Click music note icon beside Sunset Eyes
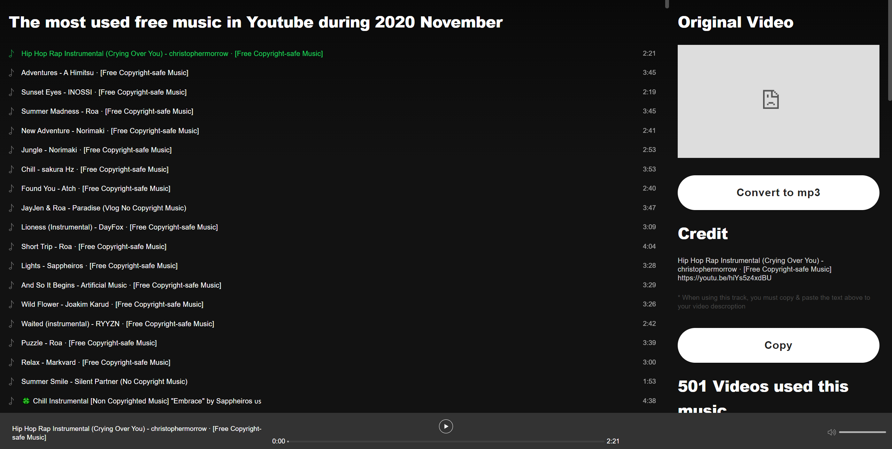The height and width of the screenshot is (449, 892). pyautogui.click(x=11, y=92)
